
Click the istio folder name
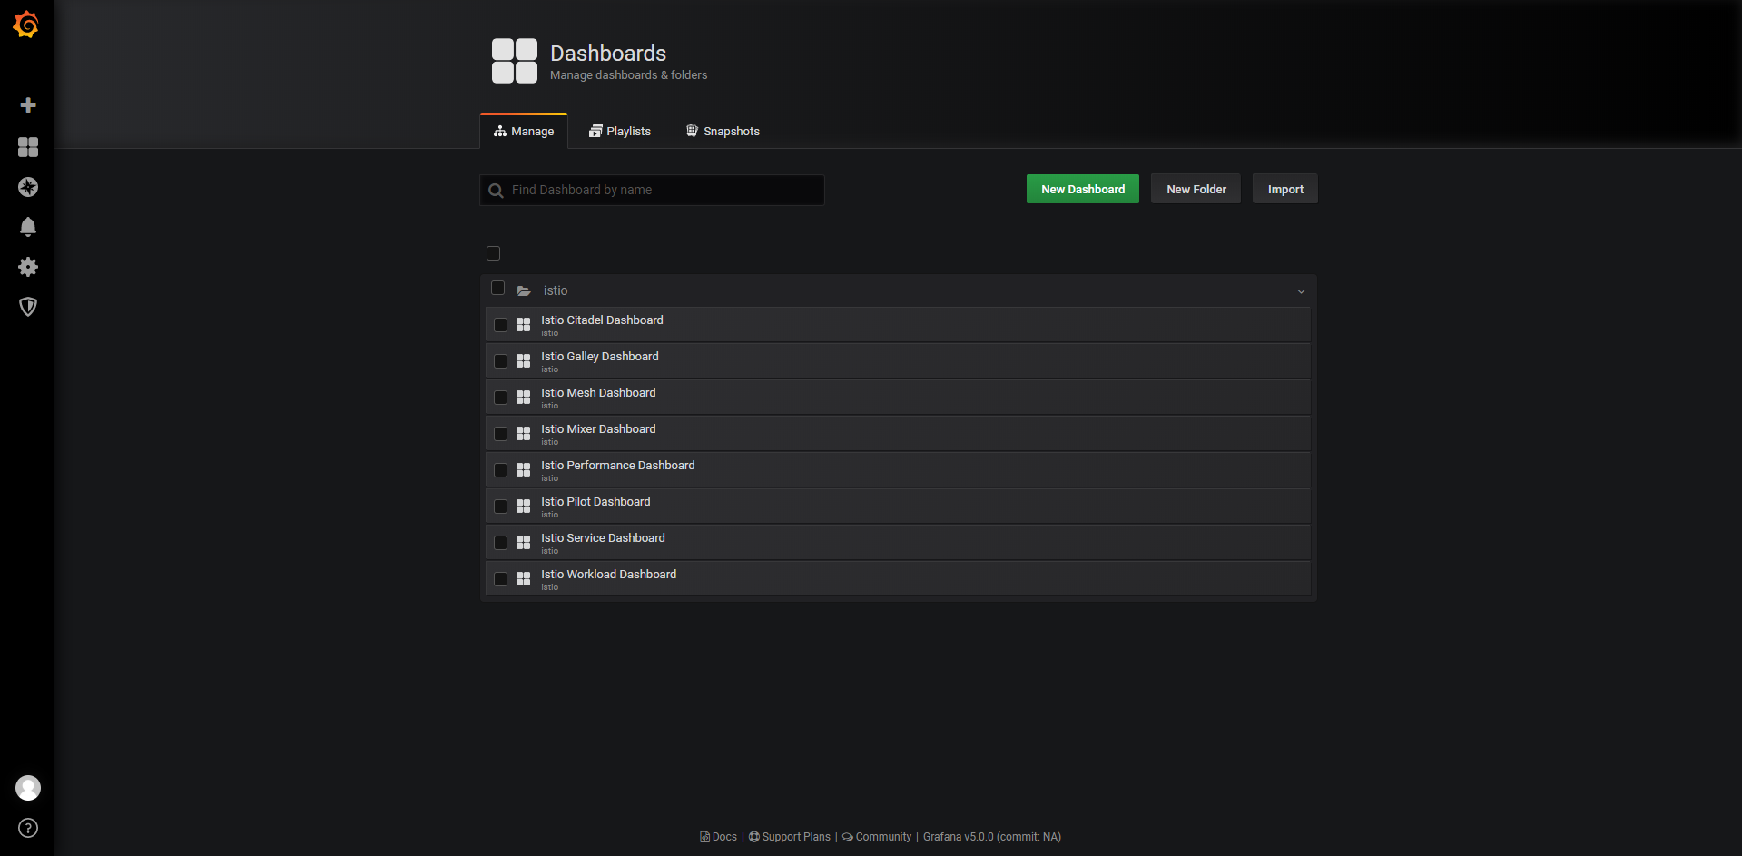click(556, 290)
